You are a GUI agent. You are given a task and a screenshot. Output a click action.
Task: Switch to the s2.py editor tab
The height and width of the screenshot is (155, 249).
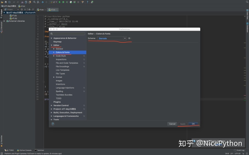pyautogui.click(x=52, y=10)
